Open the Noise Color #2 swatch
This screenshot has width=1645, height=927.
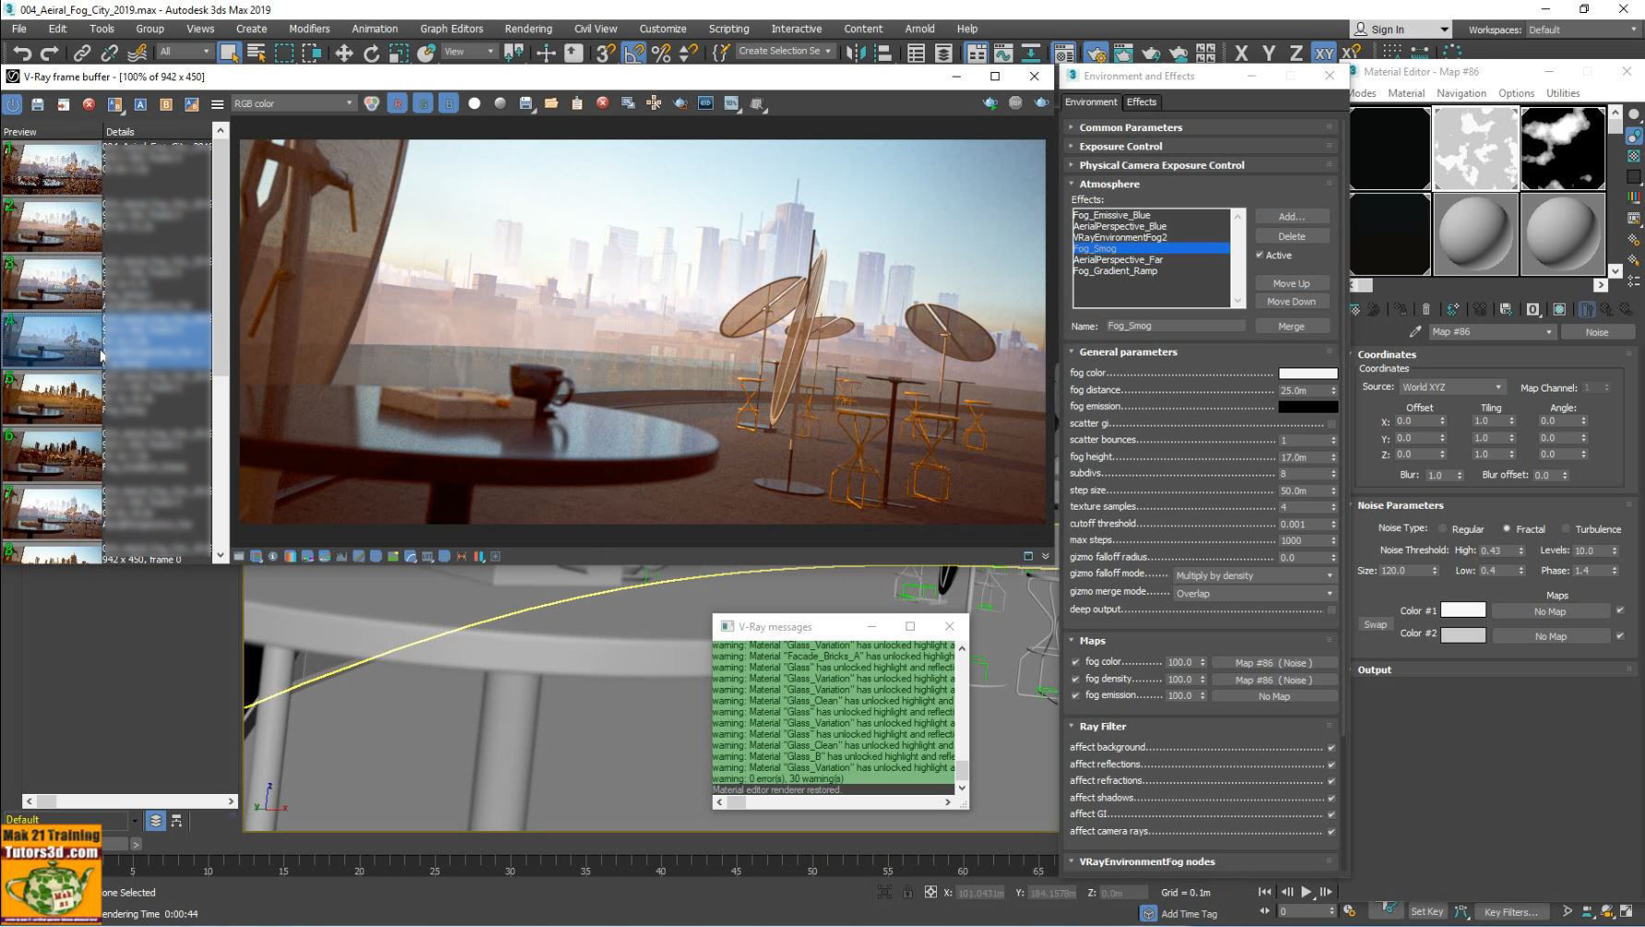click(1463, 635)
